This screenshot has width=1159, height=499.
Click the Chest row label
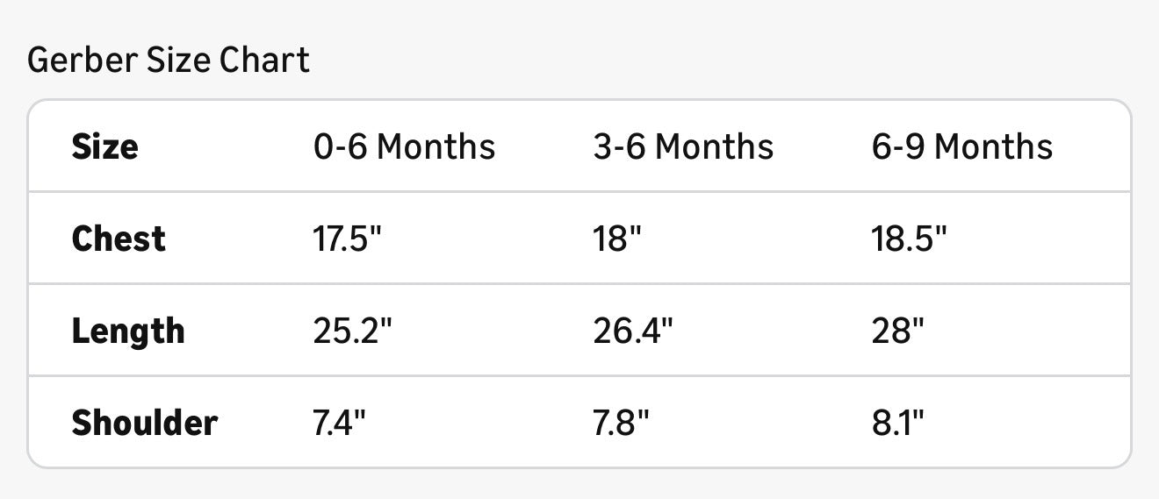pos(119,239)
